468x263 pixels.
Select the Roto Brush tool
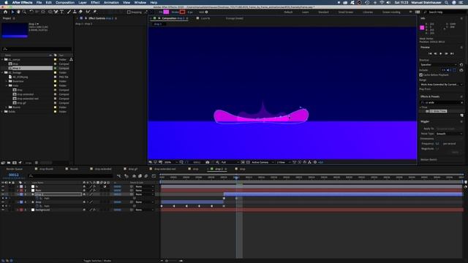88,12
